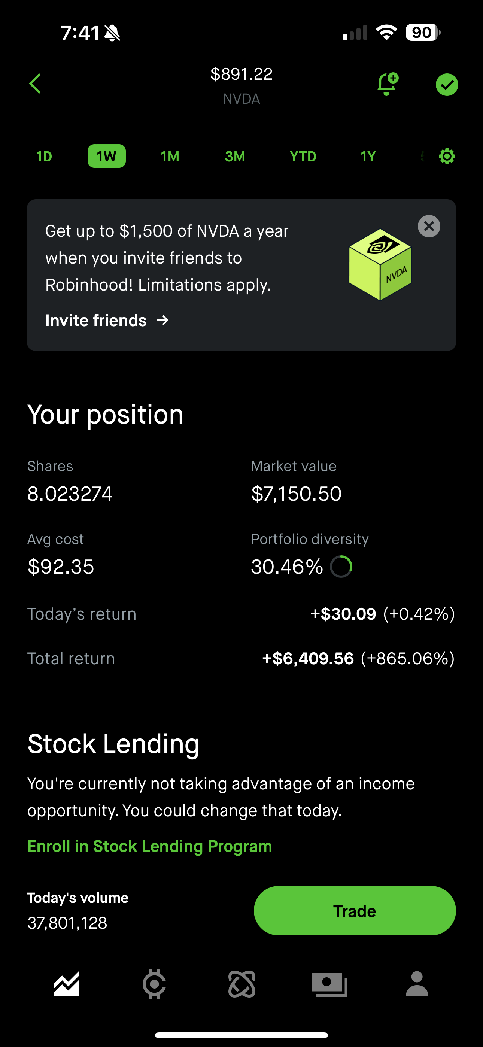Select the 1D time range
483x1047 pixels.
(44, 157)
